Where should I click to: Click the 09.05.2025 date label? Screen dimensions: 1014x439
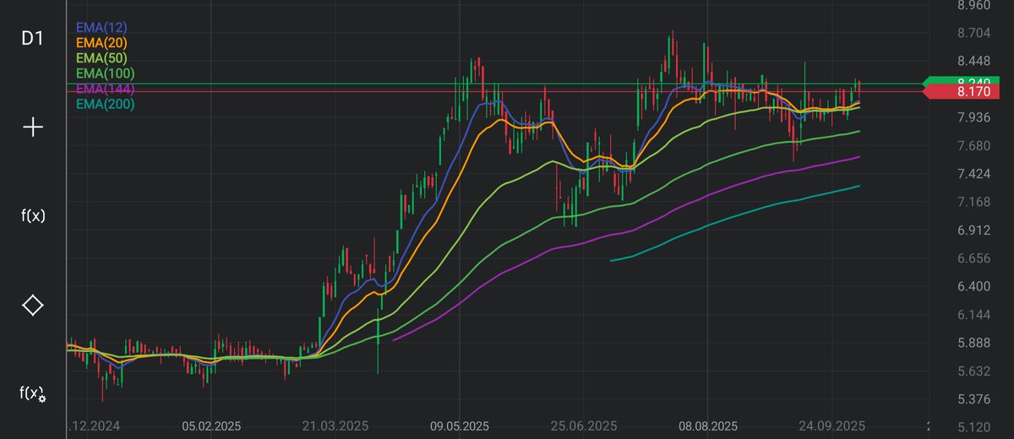pos(460,425)
